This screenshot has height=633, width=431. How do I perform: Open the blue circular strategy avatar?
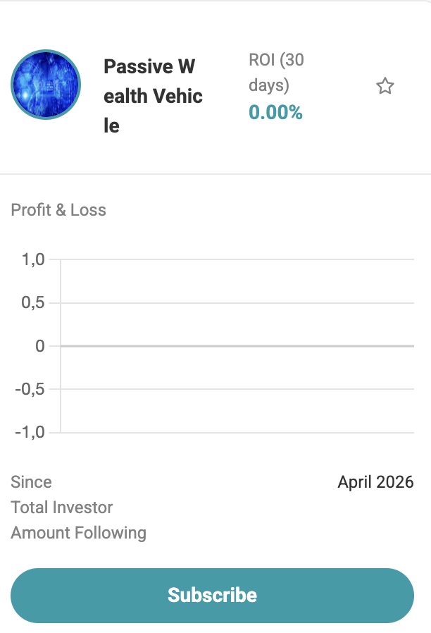click(x=46, y=85)
